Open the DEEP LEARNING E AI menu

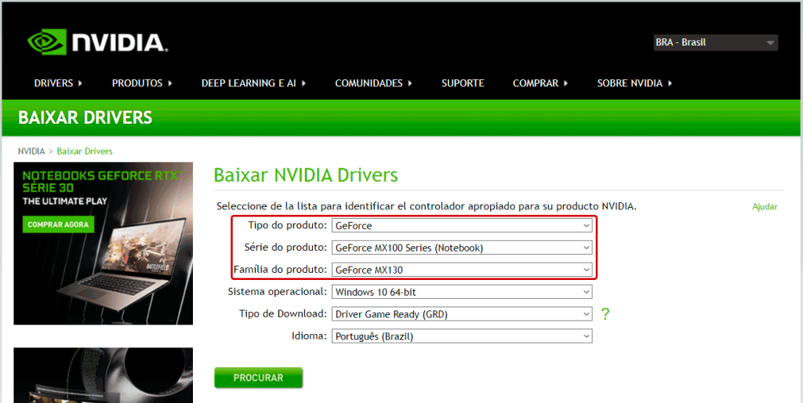pos(253,83)
